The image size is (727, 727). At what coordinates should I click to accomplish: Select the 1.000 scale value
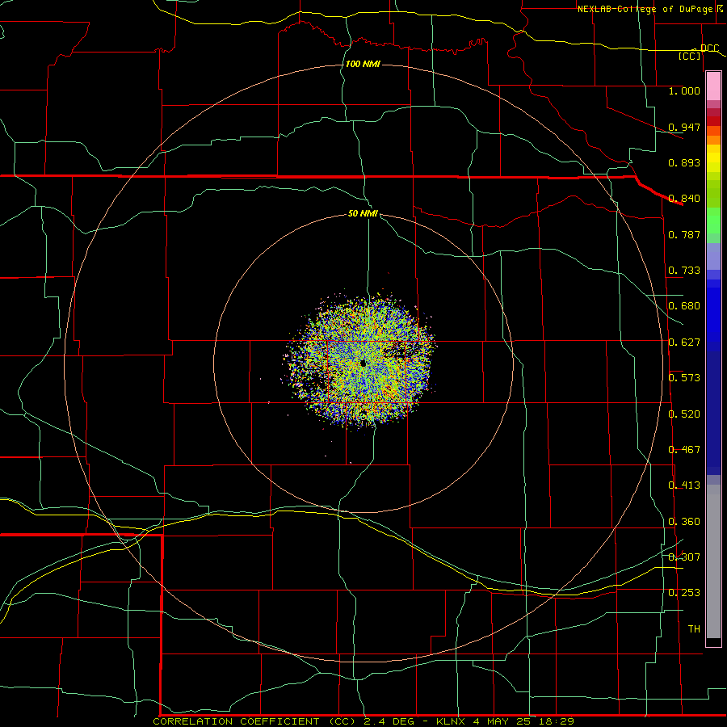point(684,90)
